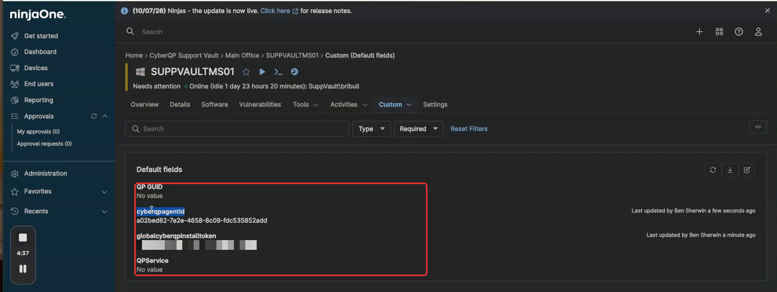Click the NinjaOne logo

38,14
